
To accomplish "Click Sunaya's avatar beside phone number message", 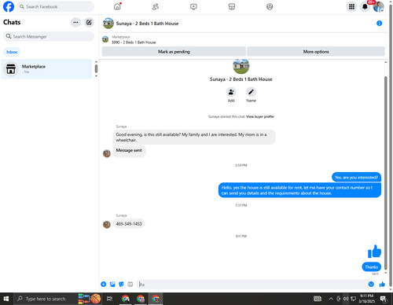I will (x=107, y=225).
